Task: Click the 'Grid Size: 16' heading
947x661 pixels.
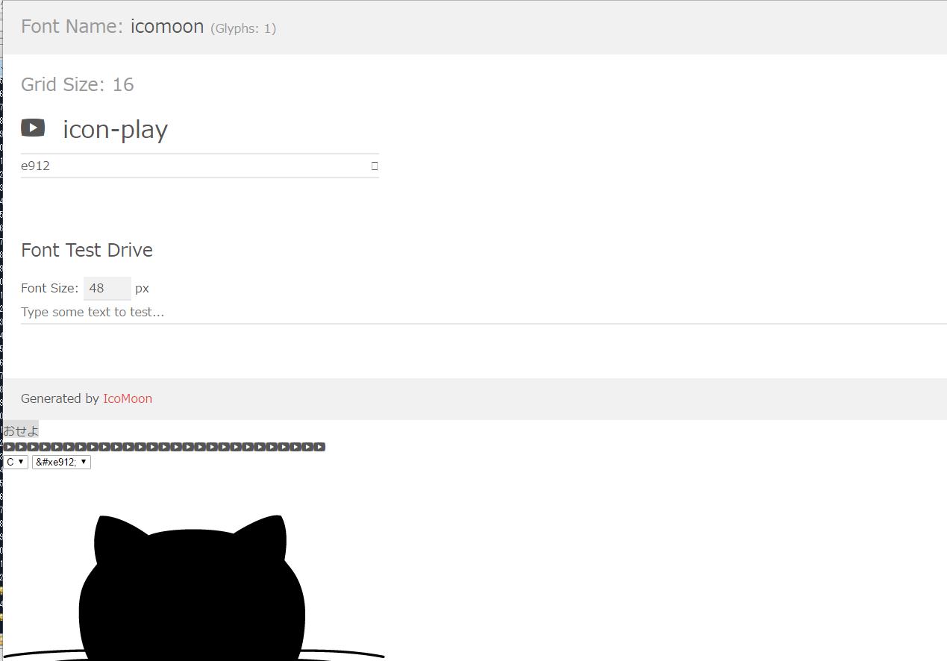Action: point(78,84)
